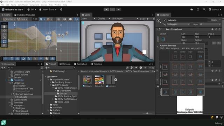Toggle the Inspector panel lock
Screen dimensions: 224x126
tap(218, 15)
